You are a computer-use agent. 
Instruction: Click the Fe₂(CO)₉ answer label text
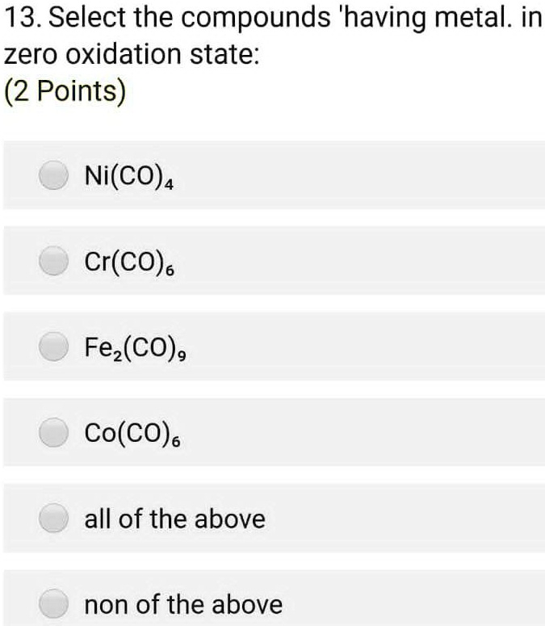(135, 348)
